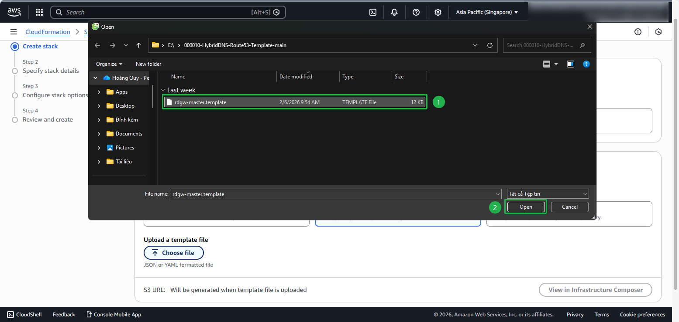Open the CloudFormation breadcrumb link
Viewport: 679px width, 322px height.
coord(48,31)
